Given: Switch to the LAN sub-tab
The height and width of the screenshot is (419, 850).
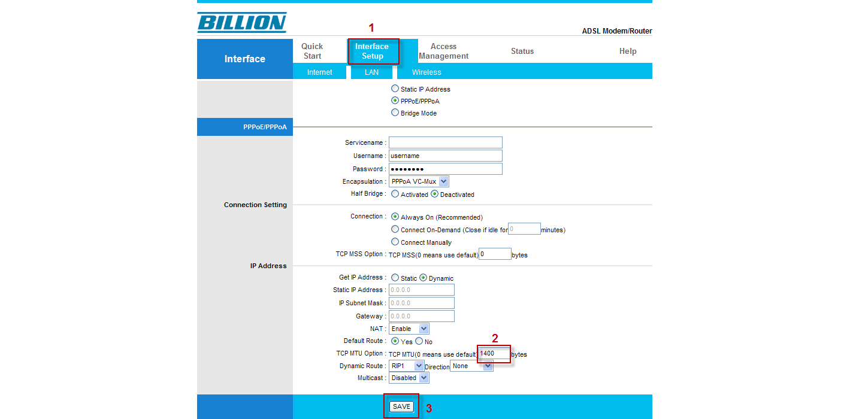Looking at the screenshot, I should tap(372, 72).
